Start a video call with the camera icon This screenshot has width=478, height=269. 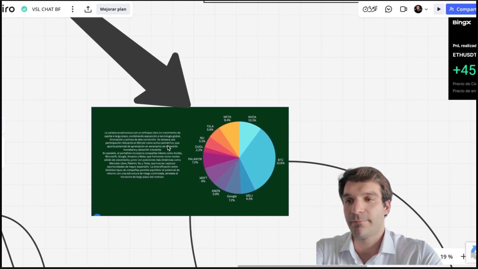(x=404, y=9)
